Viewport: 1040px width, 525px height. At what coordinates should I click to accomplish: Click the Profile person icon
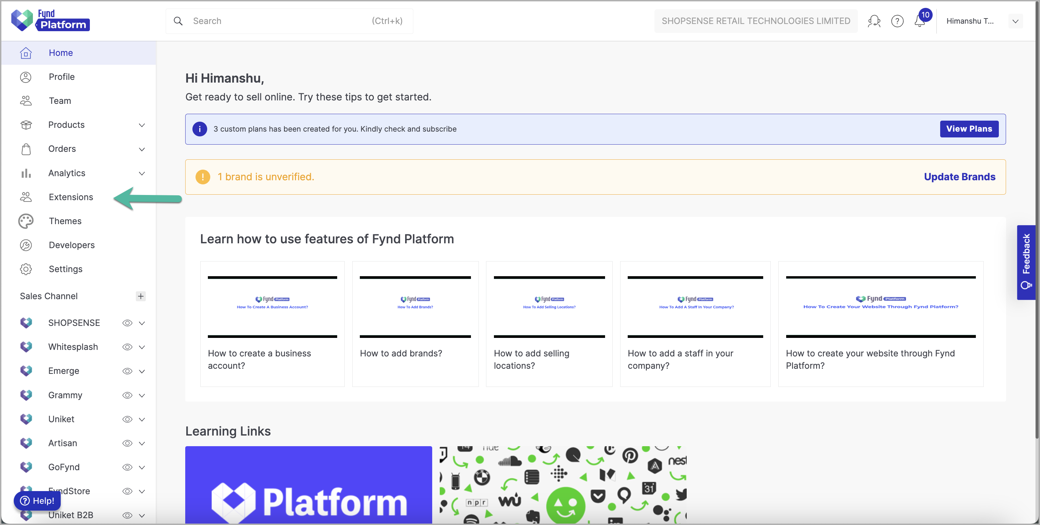point(26,77)
